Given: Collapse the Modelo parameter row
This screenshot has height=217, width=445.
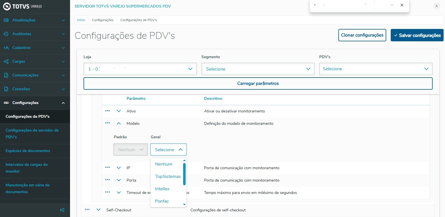Looking at the screenshot, I should (119, 123).
